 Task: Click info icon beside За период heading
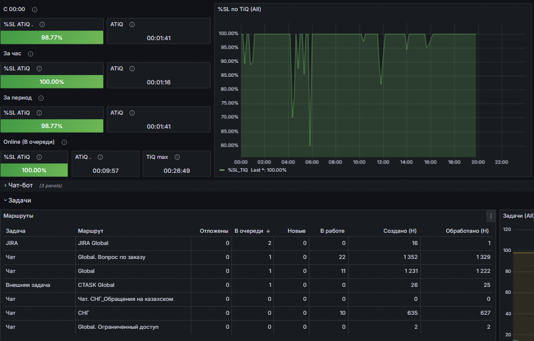coord(41,98)
